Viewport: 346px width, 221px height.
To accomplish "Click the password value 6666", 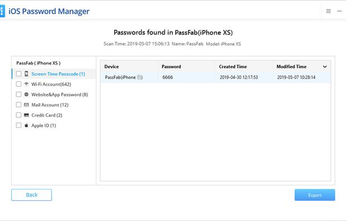I will pos(168,77).
